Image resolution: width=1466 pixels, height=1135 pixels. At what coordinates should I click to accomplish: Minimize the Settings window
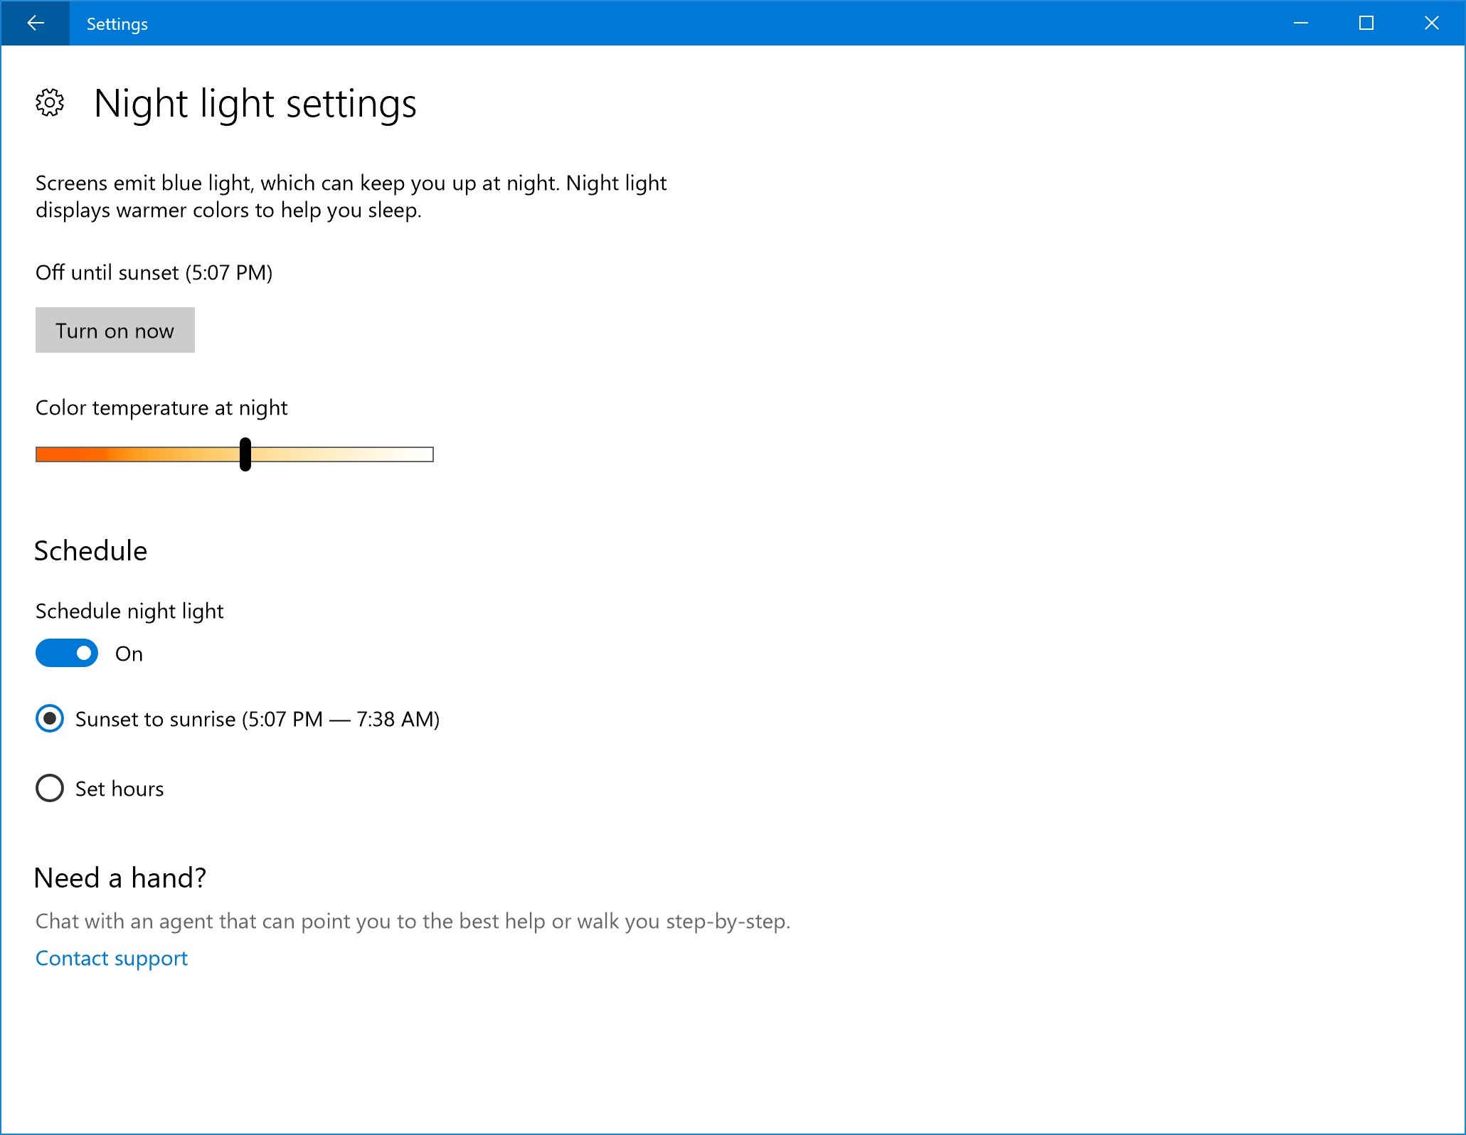(1301, 23)
